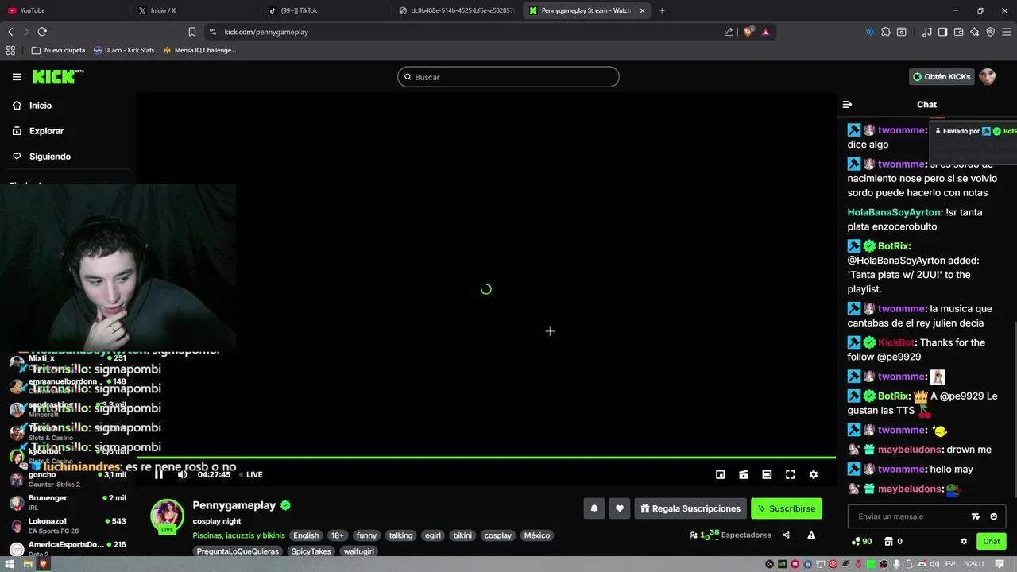Screen dimensions: 1017x572
Task: Toggle the browser sidebar panel
Action: click(942, 32)
